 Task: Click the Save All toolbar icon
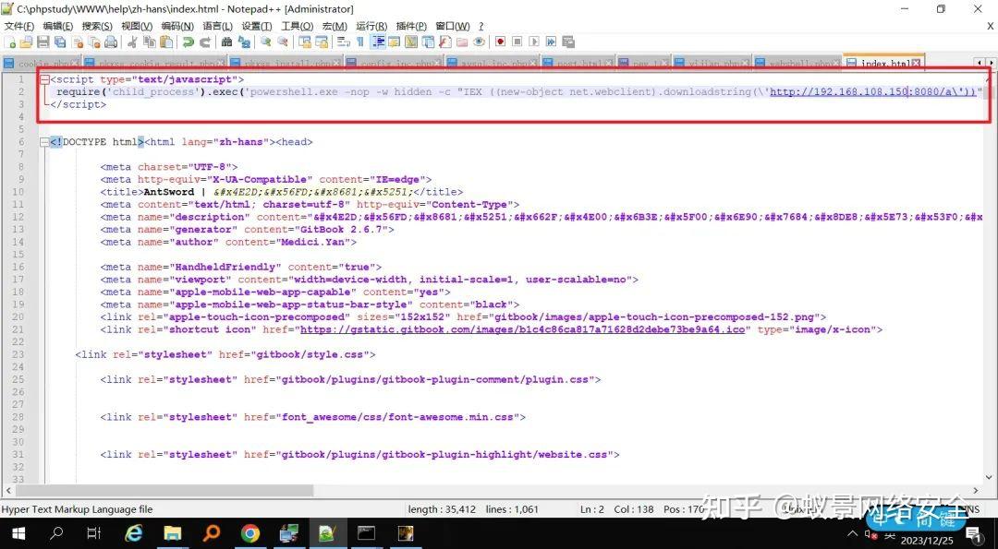pyautogui.click(x=60, y=42)
